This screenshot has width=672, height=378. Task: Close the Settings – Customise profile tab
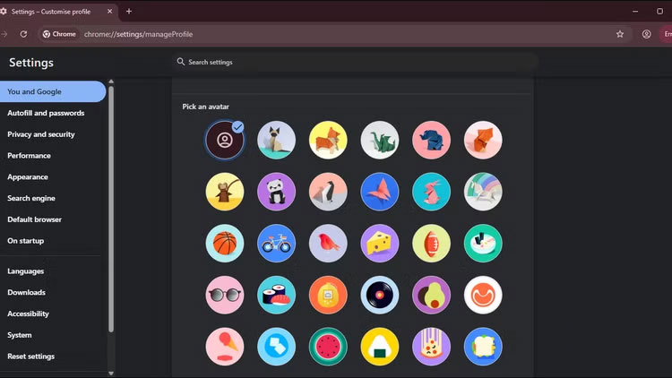pos(109,12)
